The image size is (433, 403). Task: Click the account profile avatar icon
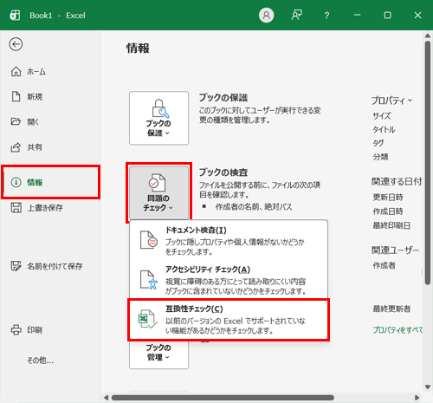tap(266, 15)
